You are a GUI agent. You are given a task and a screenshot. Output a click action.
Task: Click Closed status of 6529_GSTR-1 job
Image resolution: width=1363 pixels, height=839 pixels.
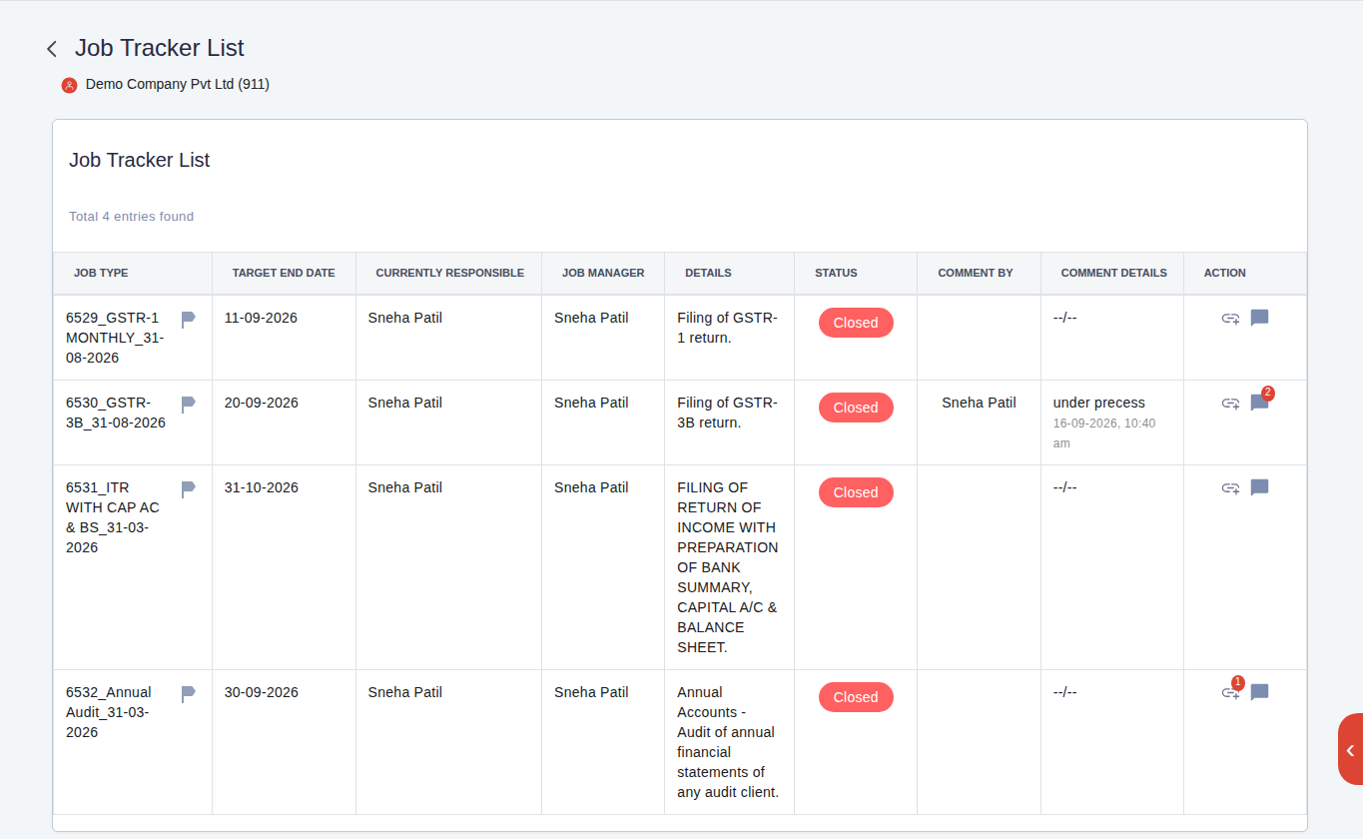[x=856, y=323]
